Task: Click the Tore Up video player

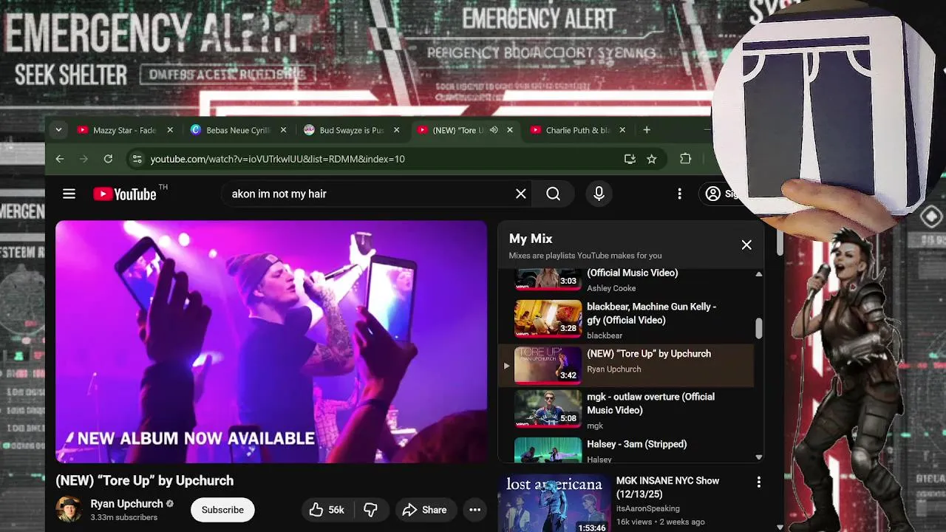Action: coord(271,341)
